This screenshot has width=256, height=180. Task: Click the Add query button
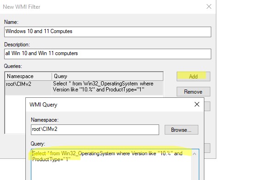point(193,76)
